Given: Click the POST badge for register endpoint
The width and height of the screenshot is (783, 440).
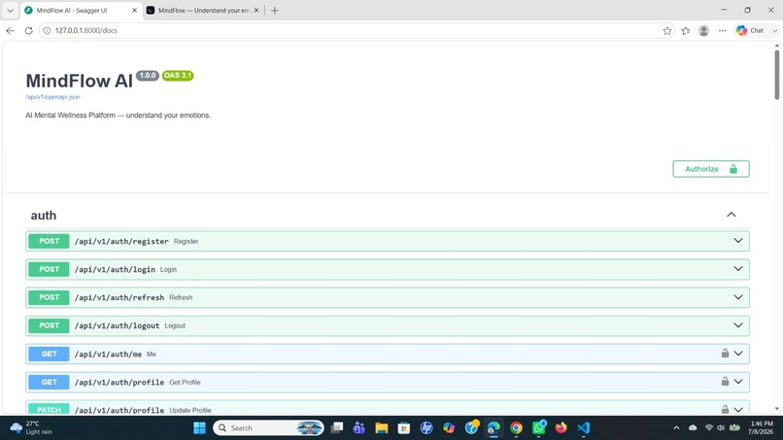Looking at the screenshot, I should [x=49, y=241].
